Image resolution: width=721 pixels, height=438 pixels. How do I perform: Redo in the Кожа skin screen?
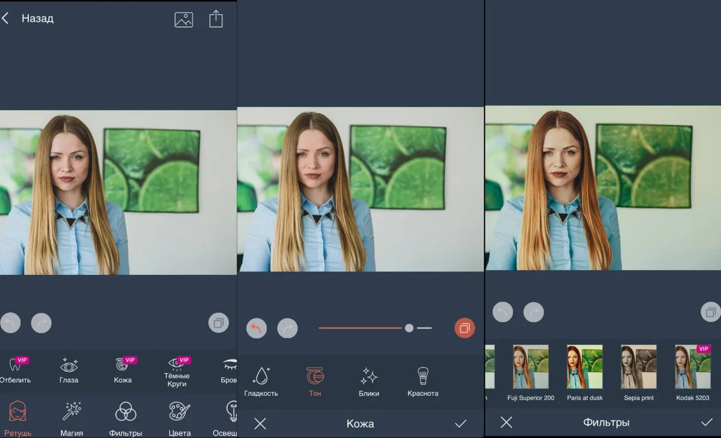click(287, 328)
